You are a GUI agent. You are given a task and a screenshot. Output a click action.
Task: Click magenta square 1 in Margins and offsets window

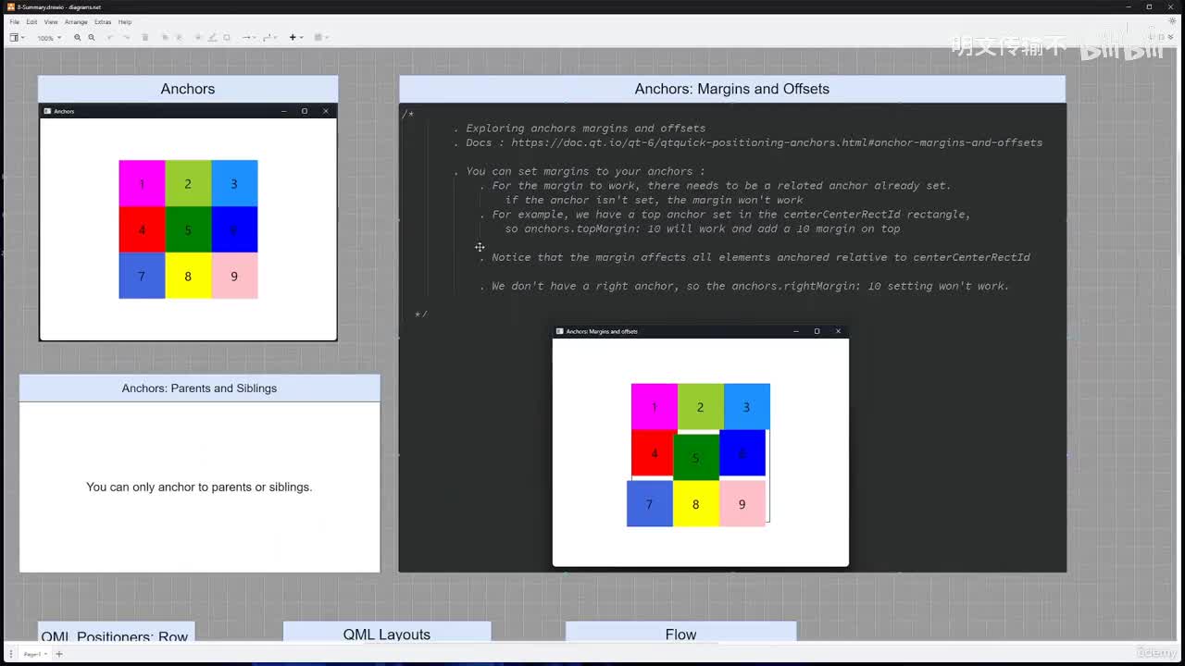[655, 407]
